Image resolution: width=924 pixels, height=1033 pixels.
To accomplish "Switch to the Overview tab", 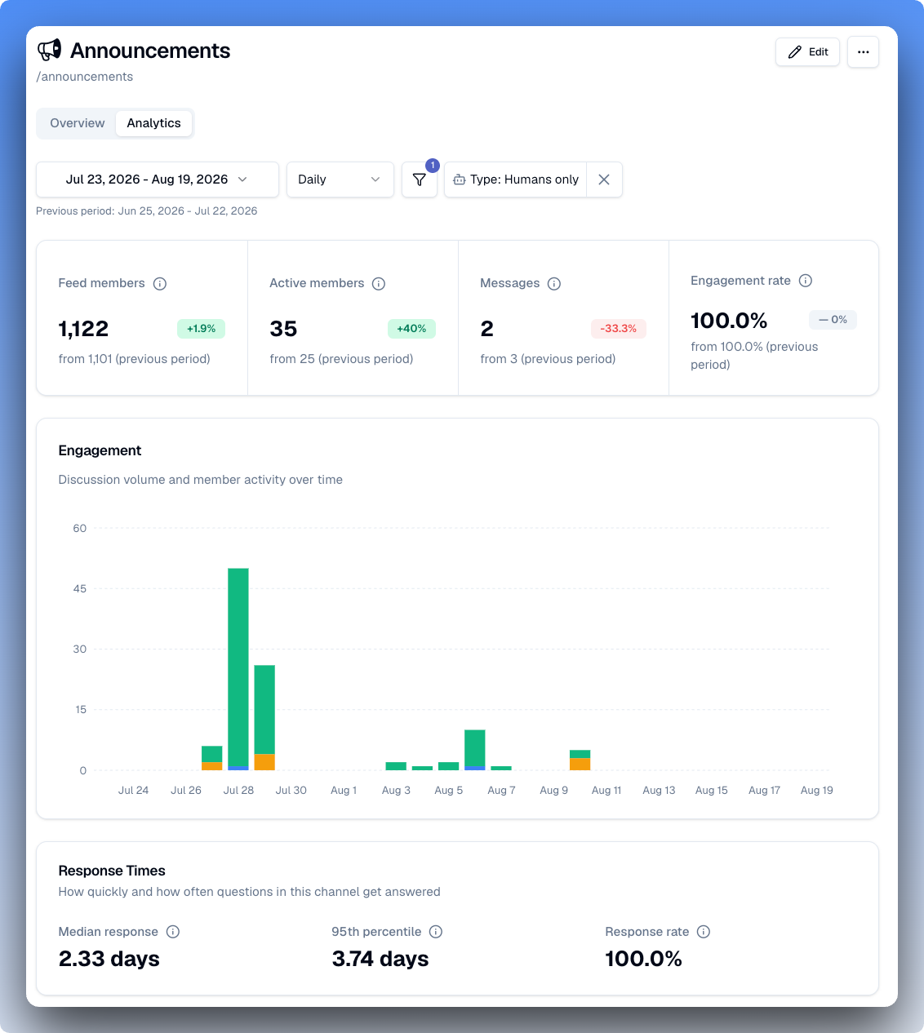I will (x=78, y=123).
